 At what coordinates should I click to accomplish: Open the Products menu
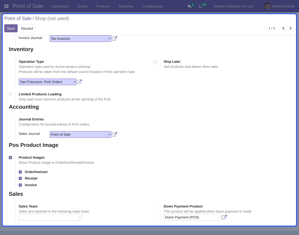coord(103,6)
